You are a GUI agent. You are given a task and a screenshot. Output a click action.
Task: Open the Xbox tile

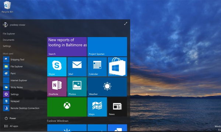67,107
